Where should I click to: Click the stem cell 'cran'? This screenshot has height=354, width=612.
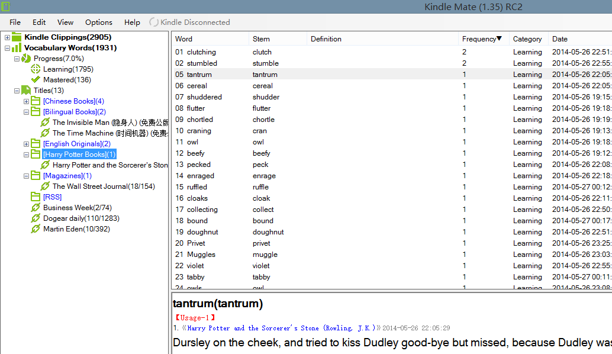point(260,131)
